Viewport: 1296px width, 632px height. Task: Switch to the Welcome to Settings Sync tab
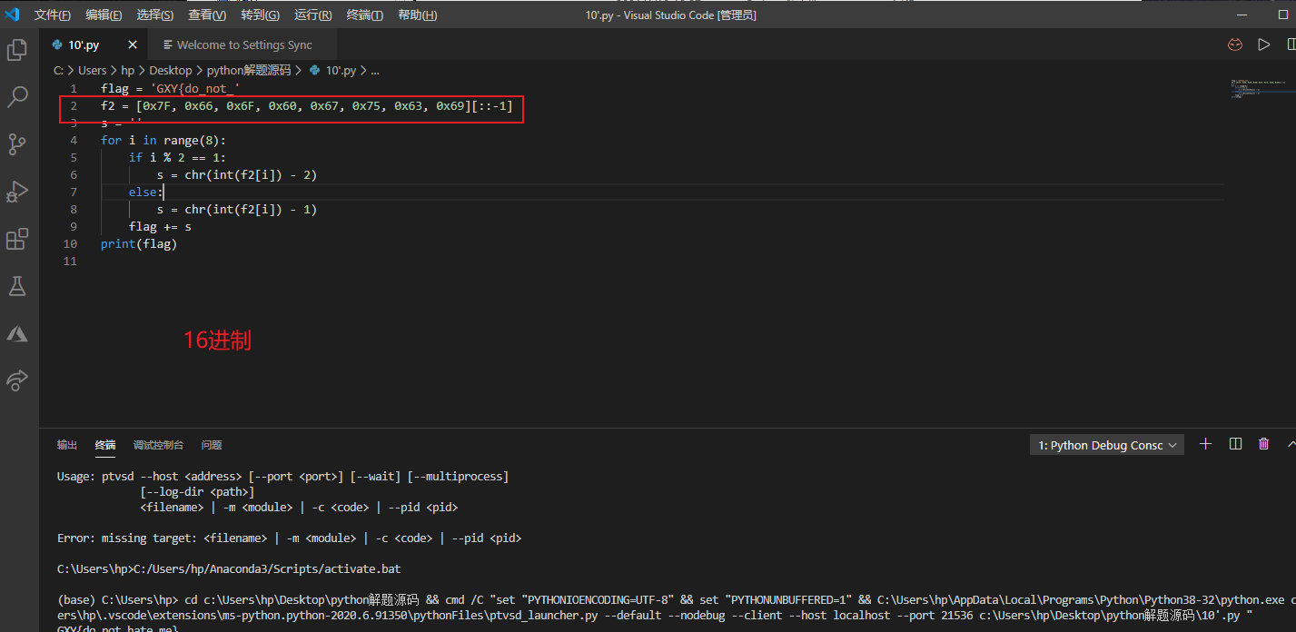click(243, 44)
